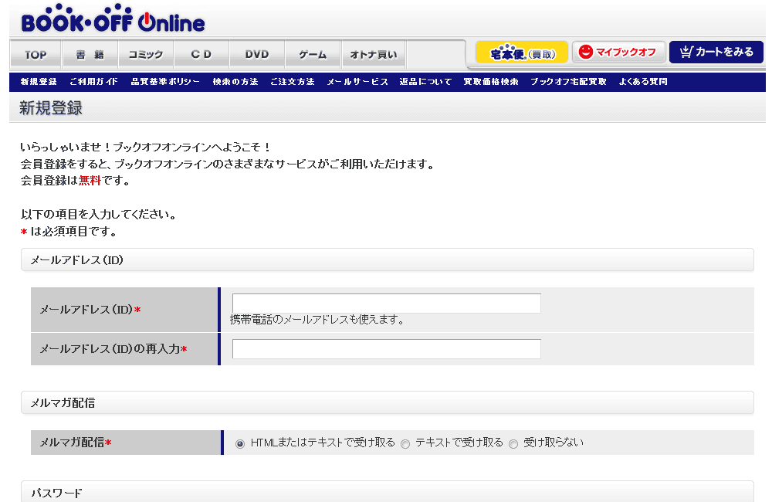Focus the メールアドレス(ID)の再入力 field
772x502 pixels.
pyautogui.click(x=386, y=349)
